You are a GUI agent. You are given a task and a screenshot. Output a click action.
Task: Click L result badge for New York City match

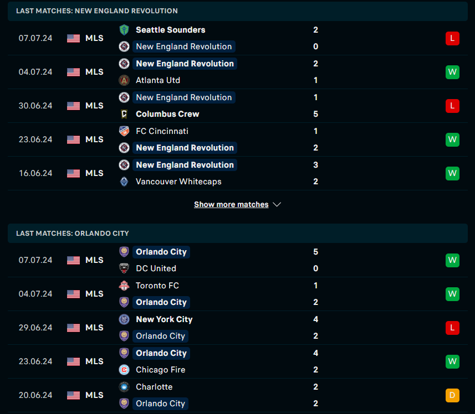(x=452, y=328)
